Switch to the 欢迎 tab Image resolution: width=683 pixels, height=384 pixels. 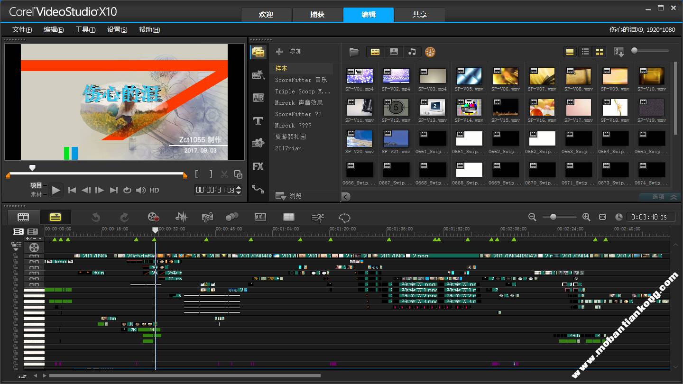266,15
